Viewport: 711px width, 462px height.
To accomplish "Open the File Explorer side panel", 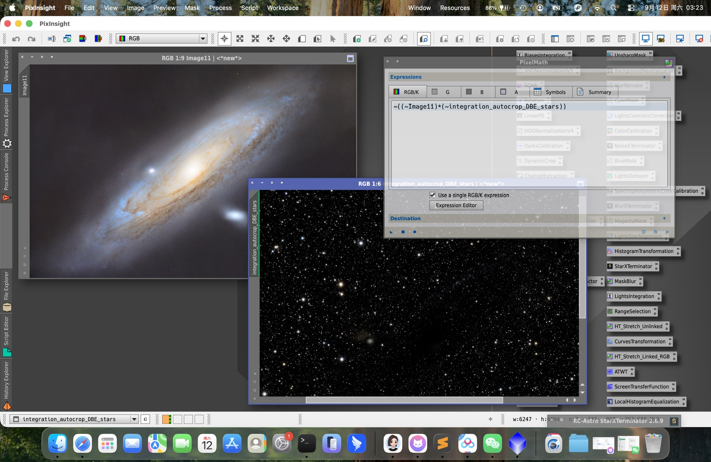I will click(x=6, y=291).
